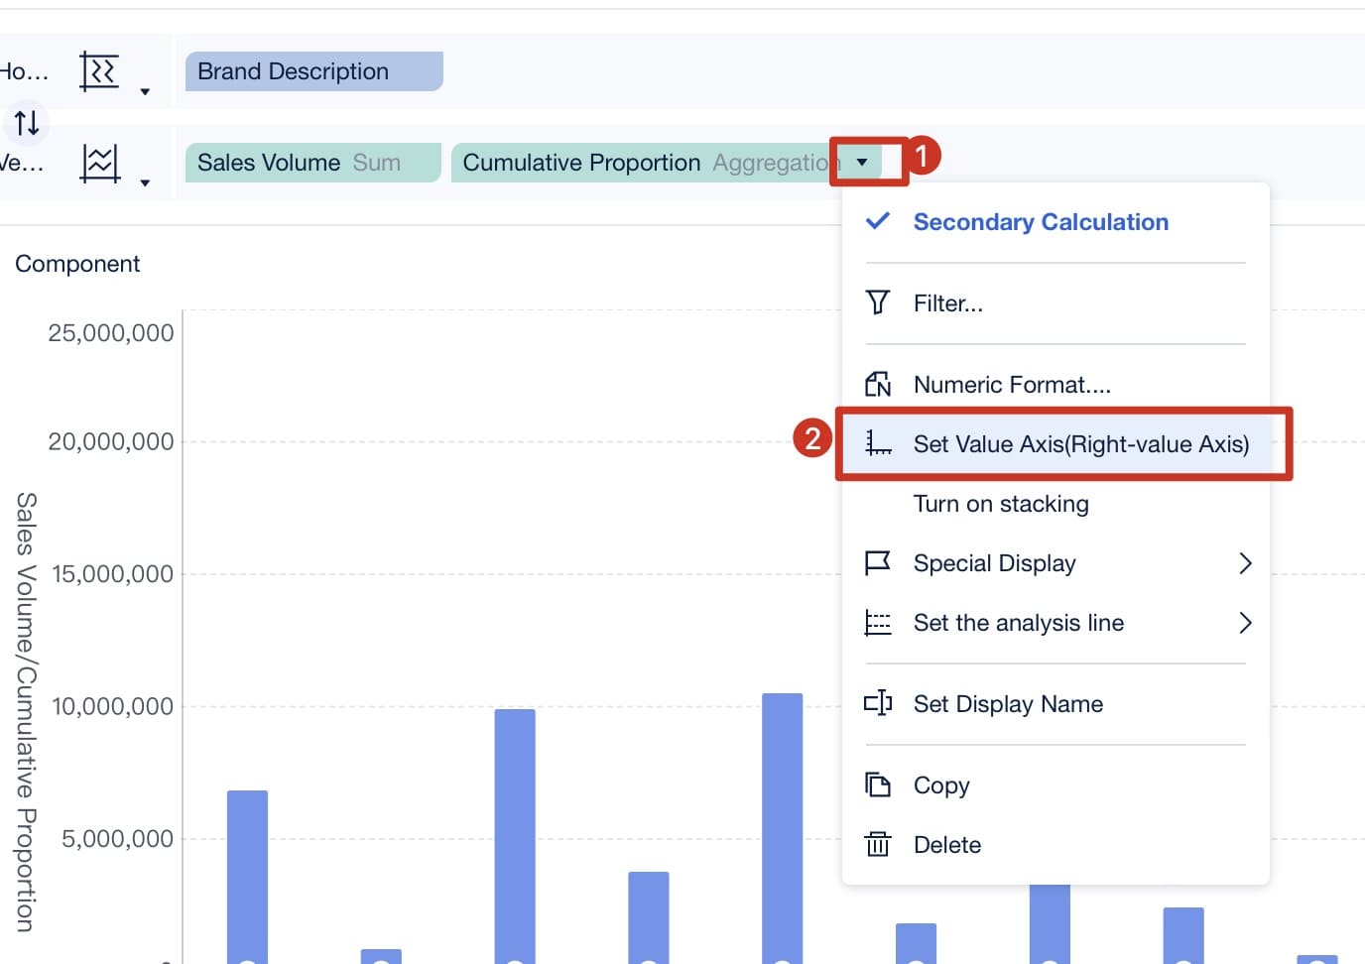Click the Set Display Name icon

(878, 703)
